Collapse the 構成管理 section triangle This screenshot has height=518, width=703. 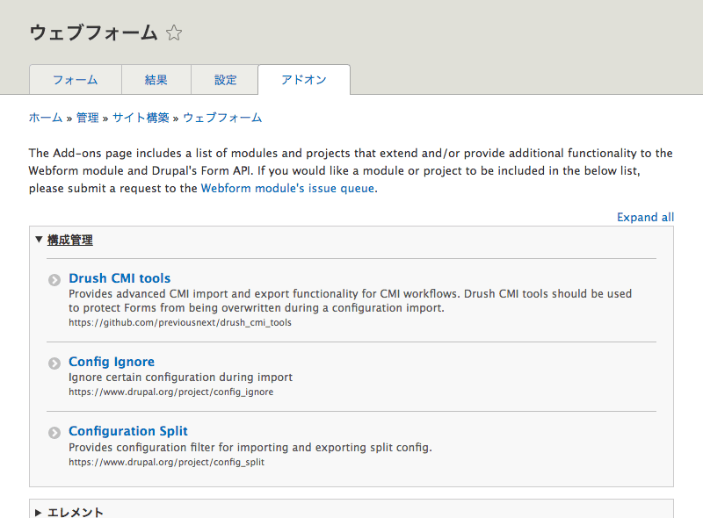(39, 240)
